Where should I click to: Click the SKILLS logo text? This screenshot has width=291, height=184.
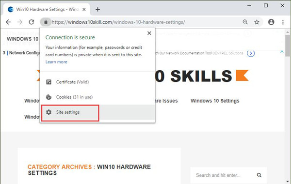pyautogui.click(x=201, y=76)
